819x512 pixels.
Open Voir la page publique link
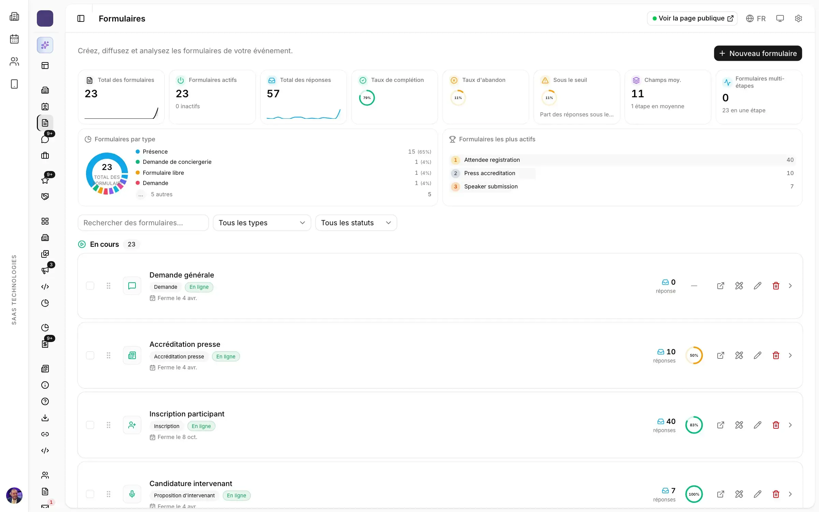(692, 18)
